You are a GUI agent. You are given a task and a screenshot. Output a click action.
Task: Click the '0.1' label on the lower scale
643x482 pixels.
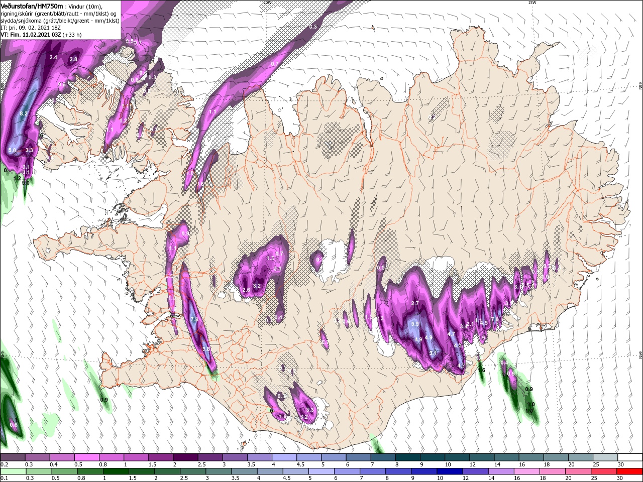tap(4, 478)
